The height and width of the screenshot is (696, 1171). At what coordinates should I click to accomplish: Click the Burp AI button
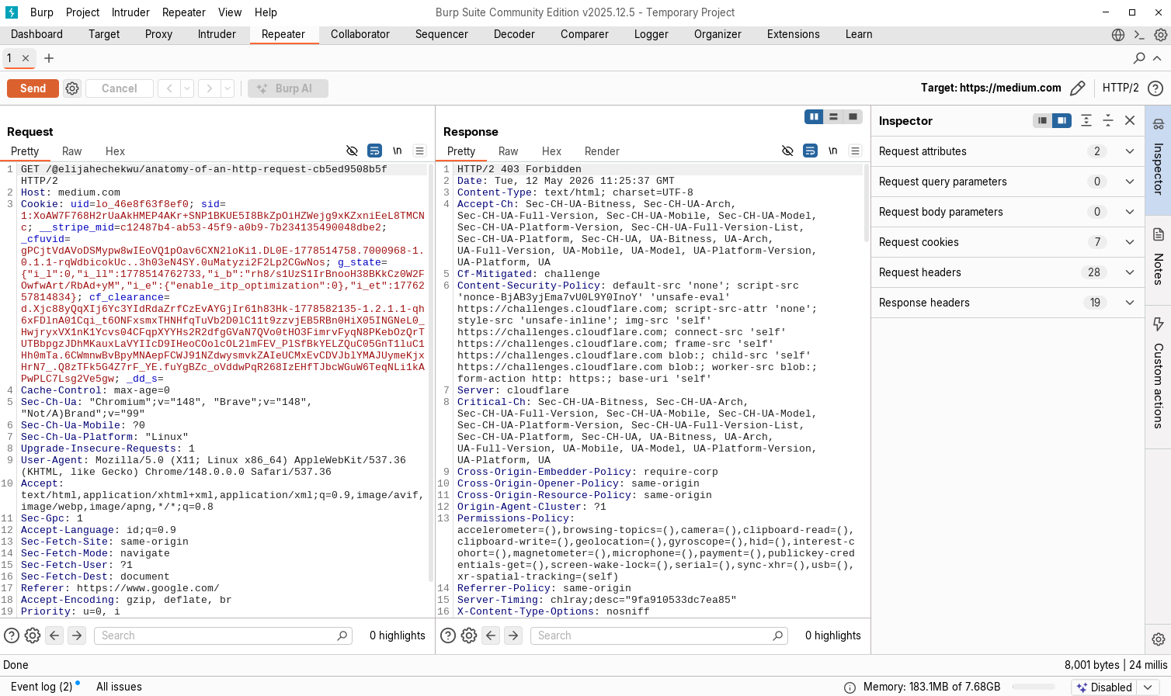click(x=288, y=88)
